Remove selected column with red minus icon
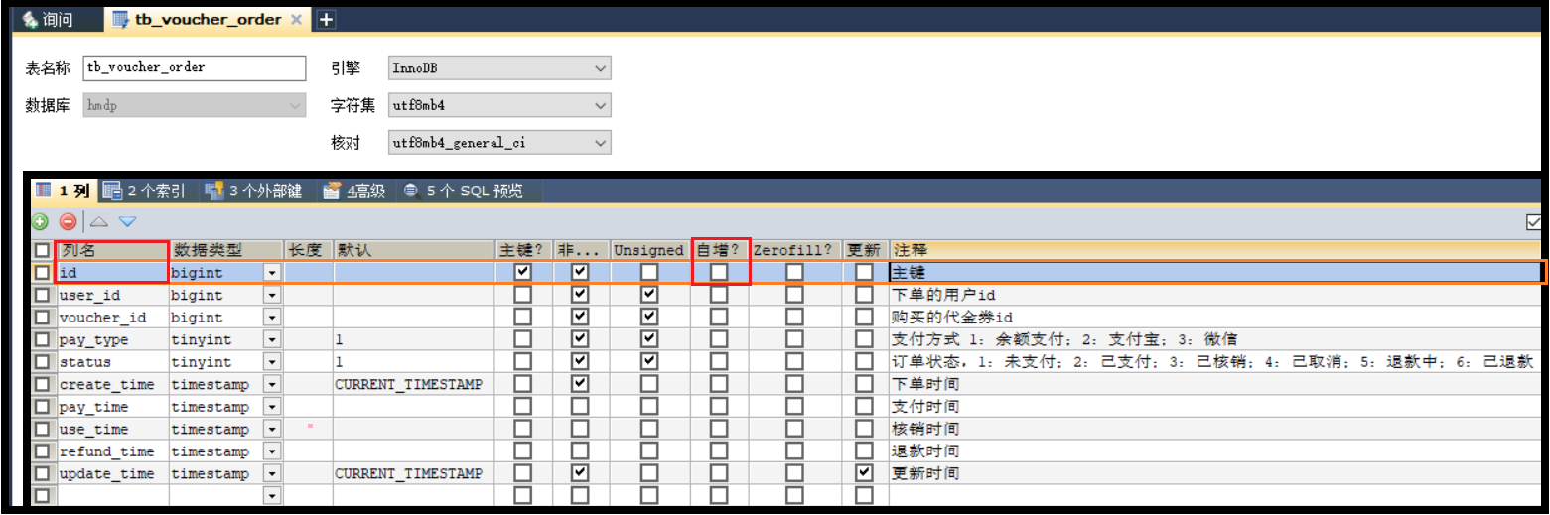 click(x=68, y=222)
